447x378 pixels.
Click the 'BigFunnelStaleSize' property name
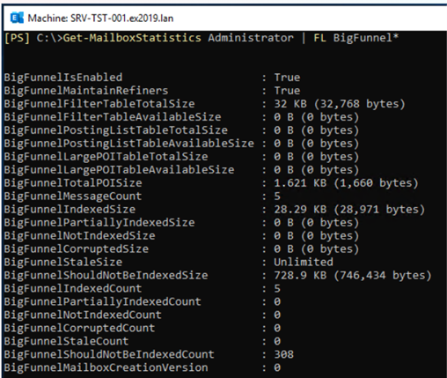coord(63,262)
